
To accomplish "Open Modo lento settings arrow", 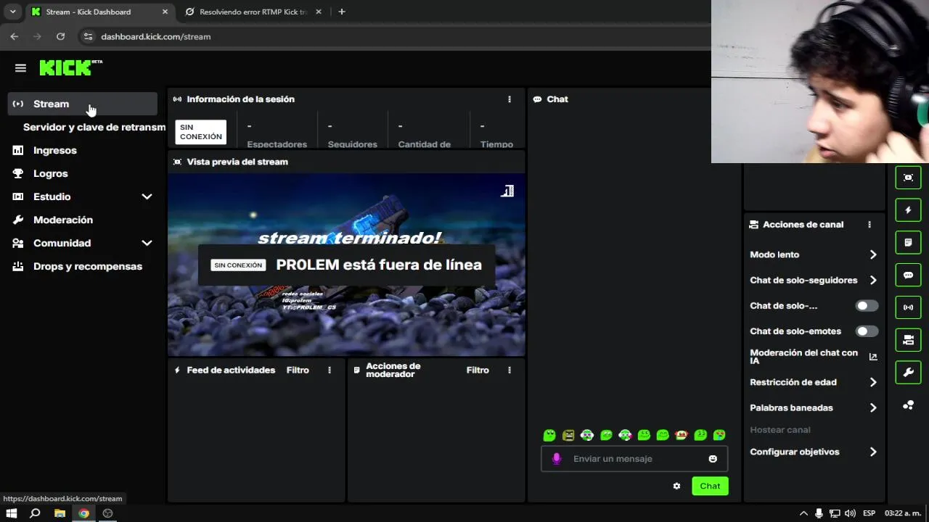I will point(873,254).
